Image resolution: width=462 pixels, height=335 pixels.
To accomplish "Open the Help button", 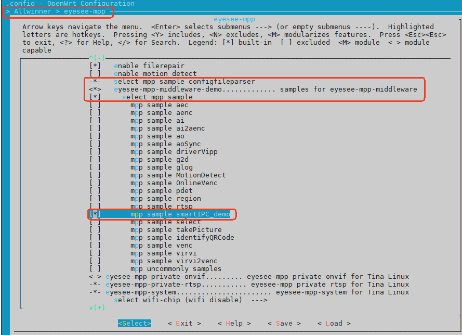I will pyautogui.click(x=234, y=324).
